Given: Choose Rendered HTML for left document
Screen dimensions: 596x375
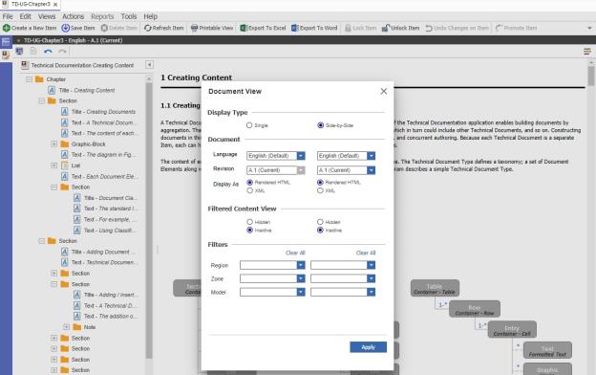Looking at the screenshot, I should 249,183.
